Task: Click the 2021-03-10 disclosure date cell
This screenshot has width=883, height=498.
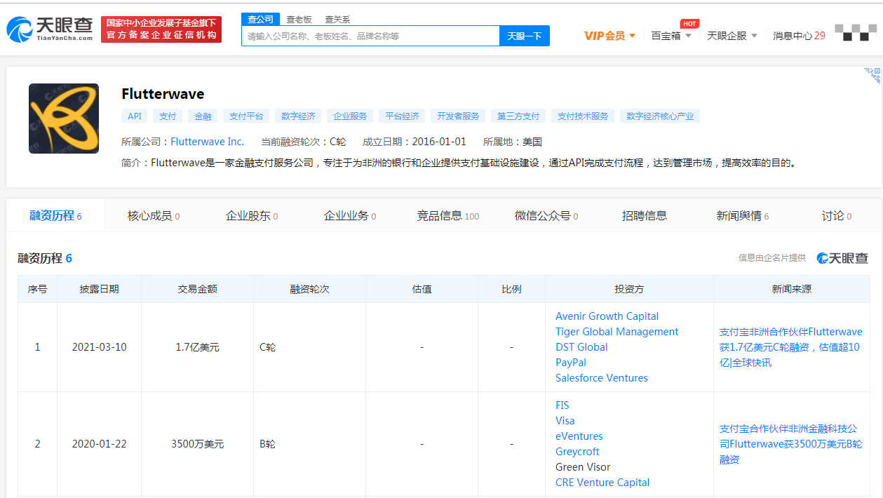Action: pyautogui.click(x=100, y=347)
